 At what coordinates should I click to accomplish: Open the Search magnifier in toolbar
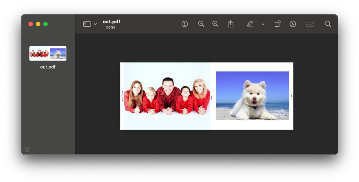click(x=328, y=24)
